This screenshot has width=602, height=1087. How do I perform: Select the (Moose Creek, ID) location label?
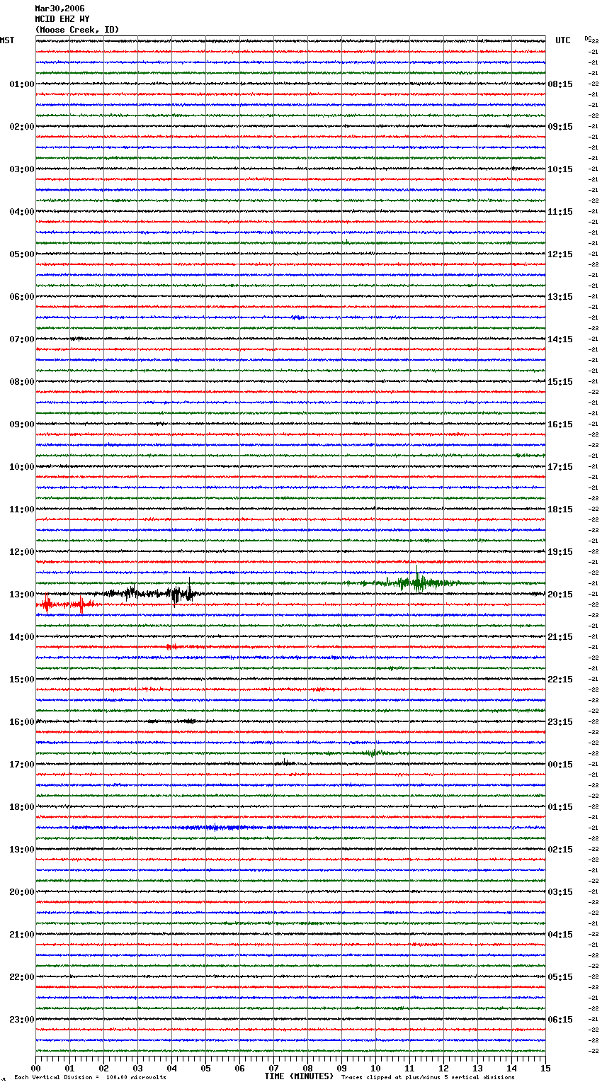(x=77, y=30)
